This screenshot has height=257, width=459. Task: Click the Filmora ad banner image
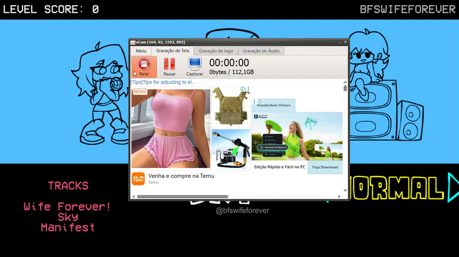click(x=297, y=136)
